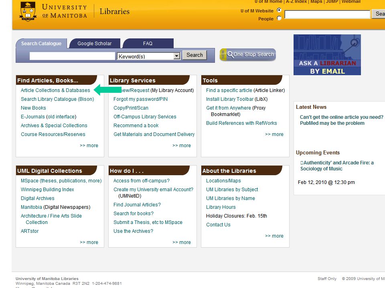
Task: Open E-Journals (old interface) link
Action: click(x=49, y=117)
